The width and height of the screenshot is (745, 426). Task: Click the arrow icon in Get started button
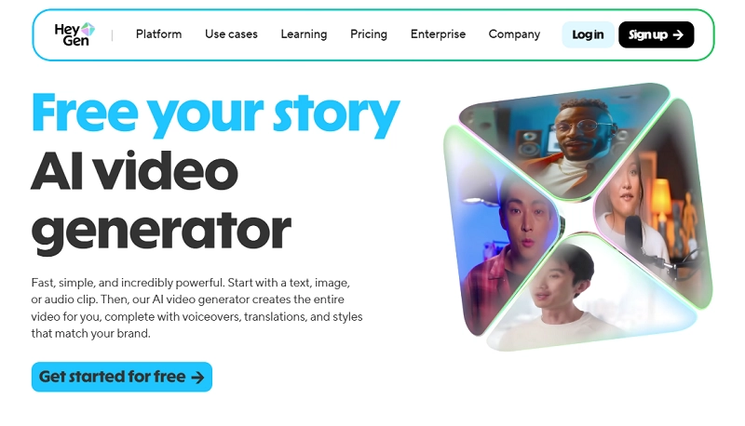(197, 378)
